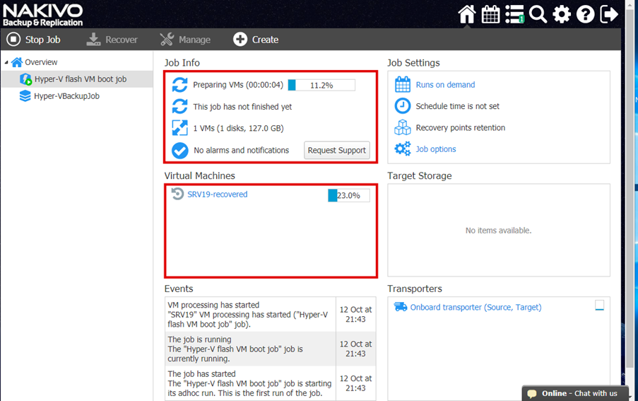This screenshot has width=638, height=401.
Task: Click "Recovery points retention" text
Action: [x=460, y=128]
